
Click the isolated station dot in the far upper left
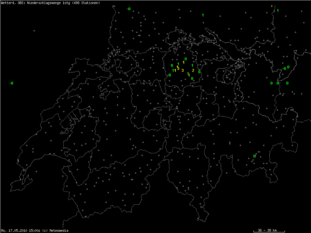(x=34, y=31)
